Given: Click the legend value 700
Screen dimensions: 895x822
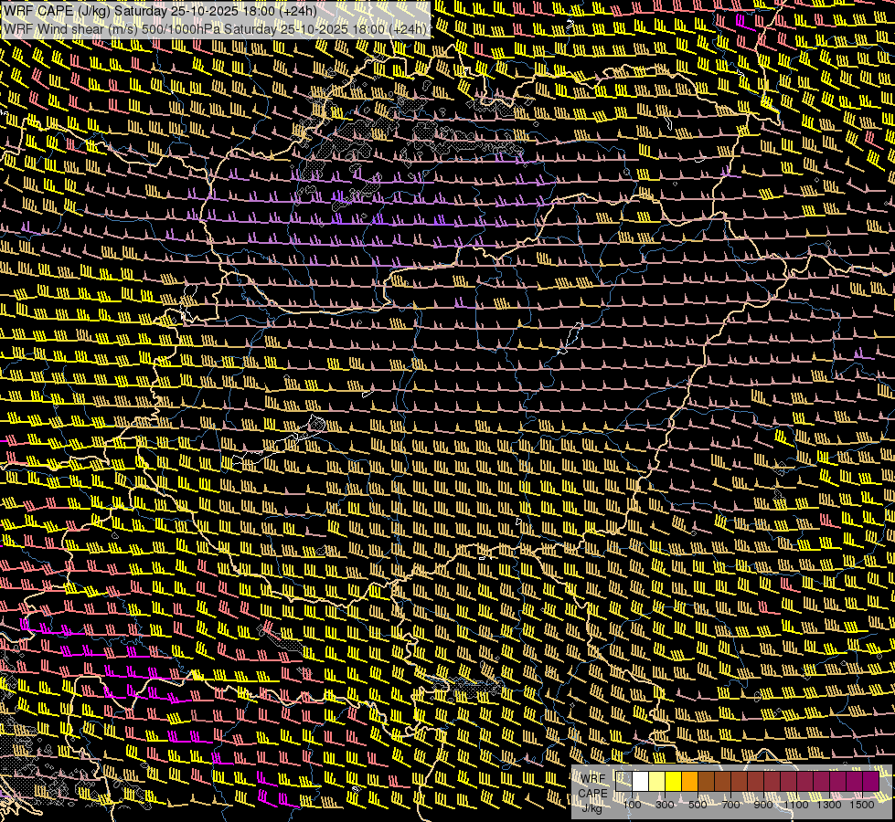Looking at the screenshot, I should (730, 805).
